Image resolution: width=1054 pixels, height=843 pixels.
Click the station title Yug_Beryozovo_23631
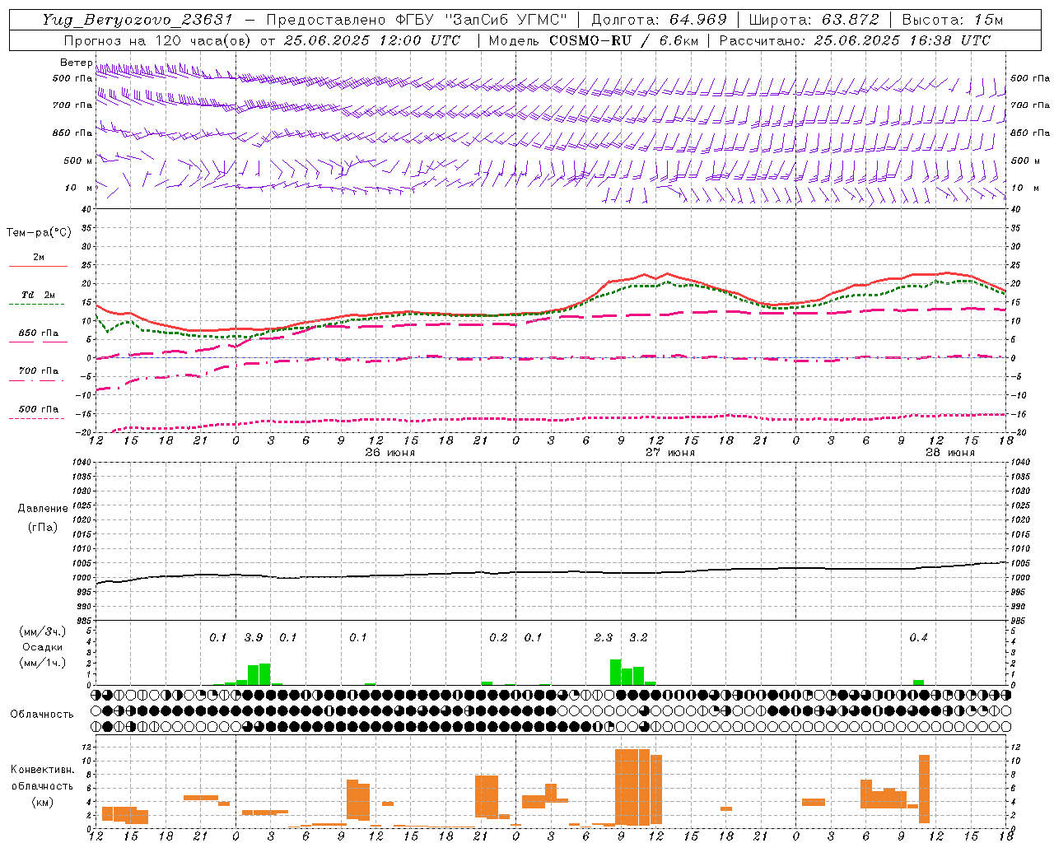(x=138, y=20)
